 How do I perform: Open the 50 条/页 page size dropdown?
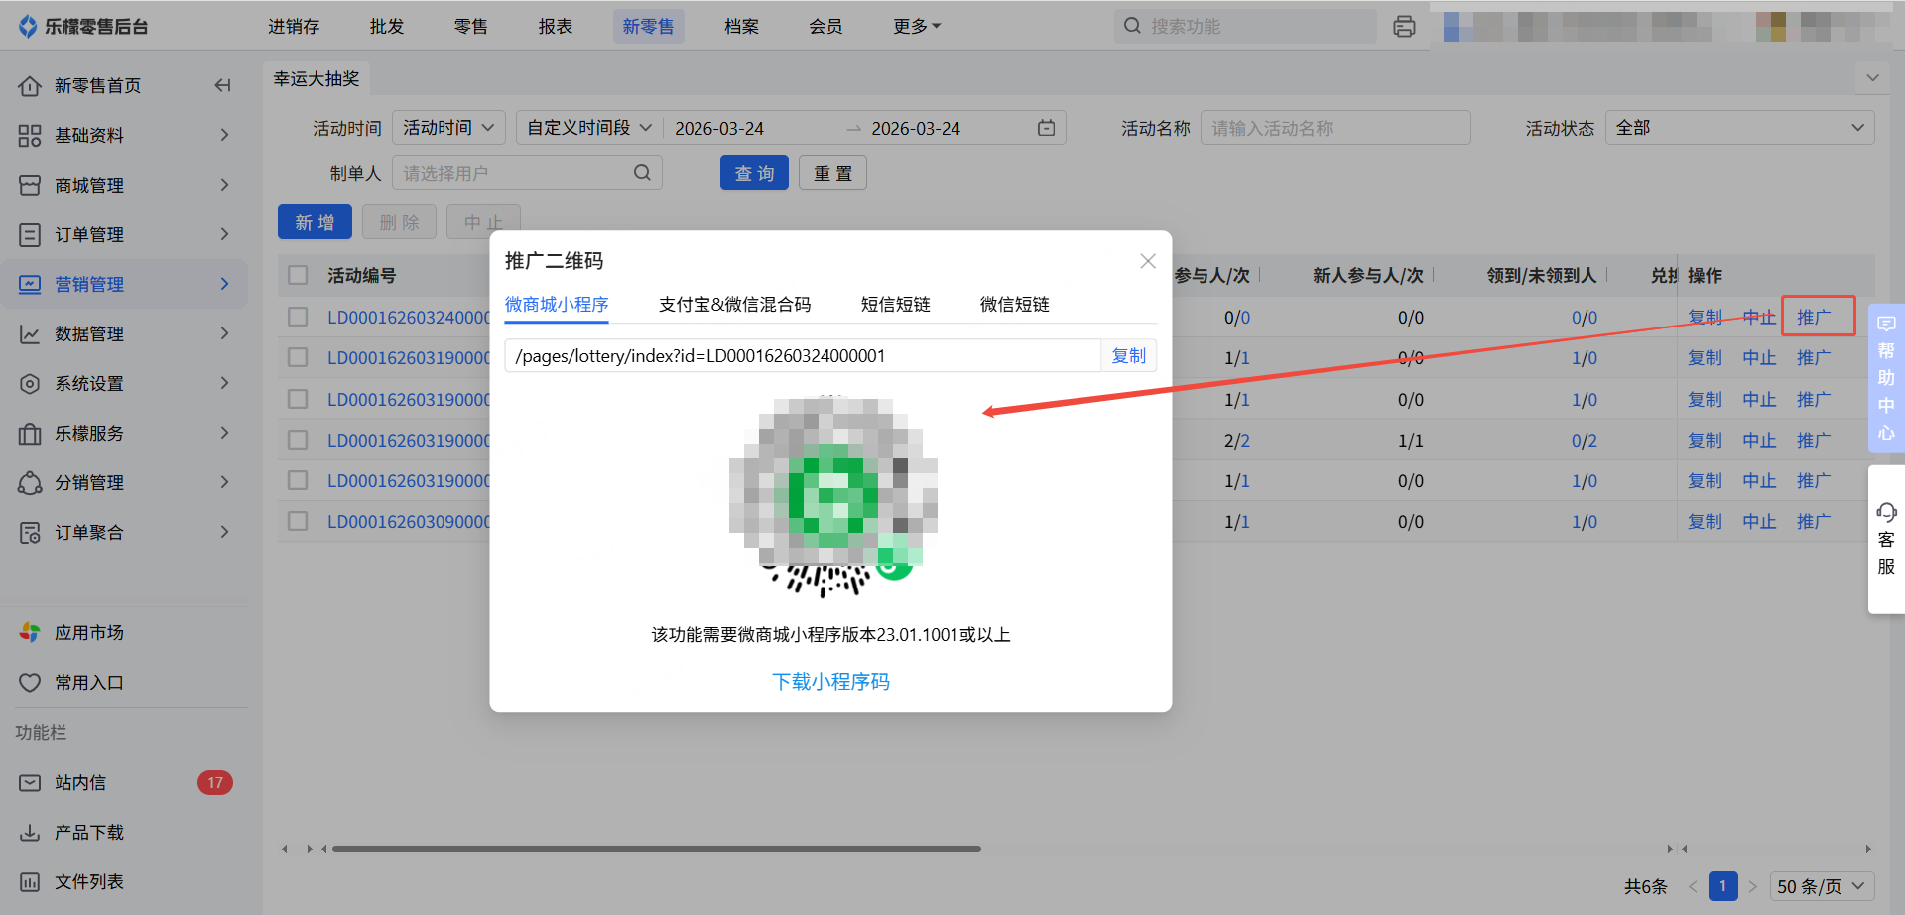click(1822, 886)
